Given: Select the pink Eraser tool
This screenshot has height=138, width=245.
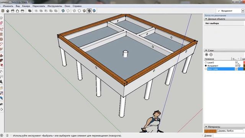Looking at the screenshot, I should pos(2,23).
